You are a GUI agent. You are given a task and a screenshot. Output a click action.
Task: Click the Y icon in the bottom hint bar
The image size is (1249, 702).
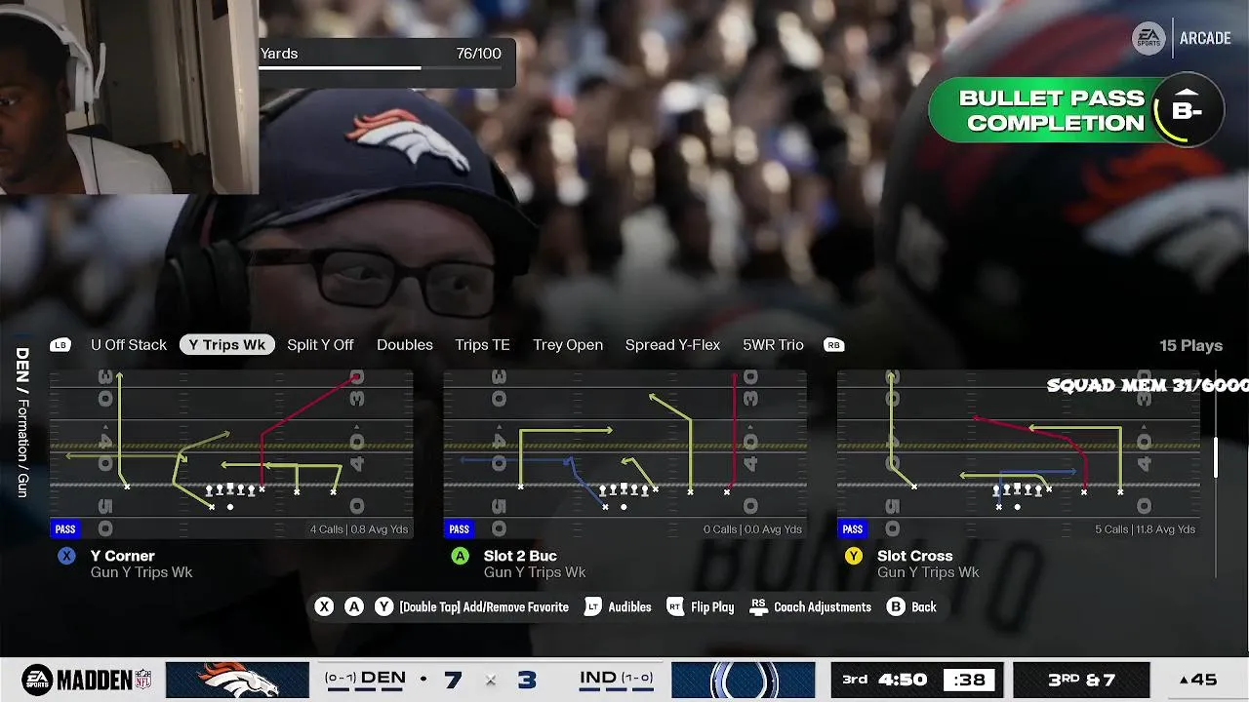(384, 606)
